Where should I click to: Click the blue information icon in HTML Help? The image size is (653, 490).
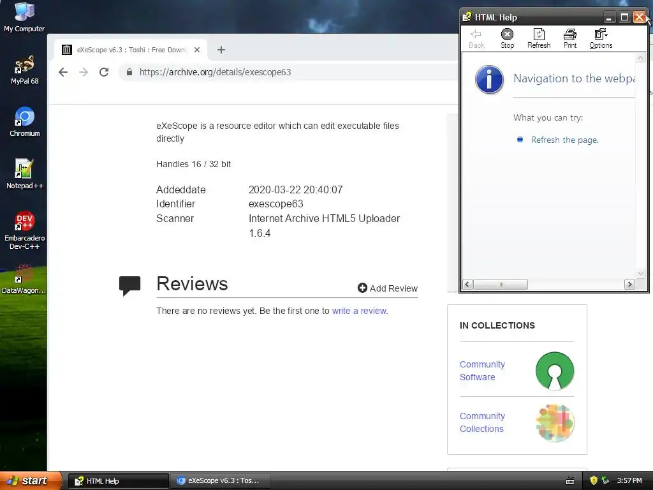coord(489,79)
